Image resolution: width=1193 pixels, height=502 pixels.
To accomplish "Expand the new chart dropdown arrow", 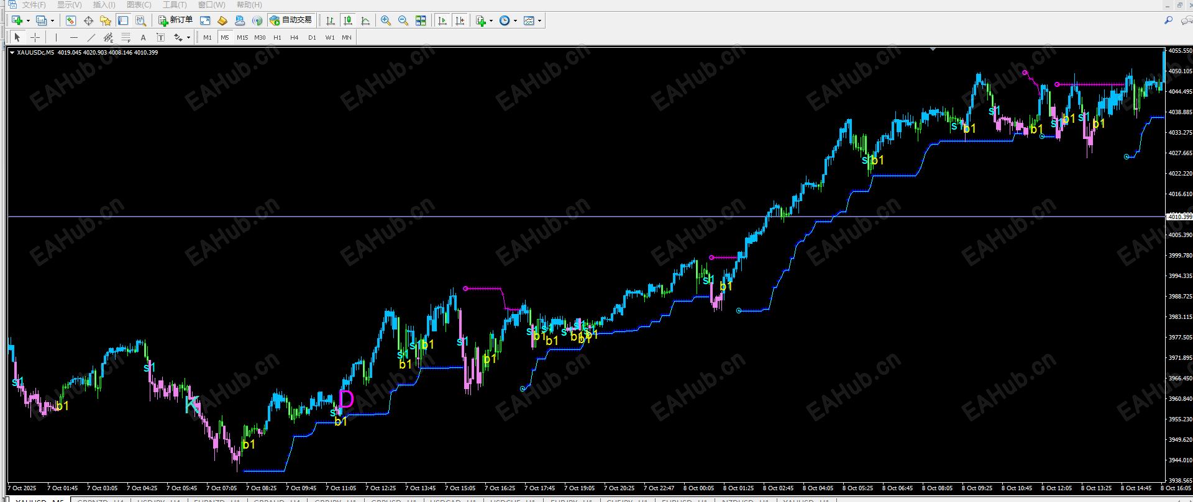I will click(x=28, y=21).
